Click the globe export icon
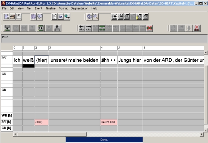Viewport: 208px width, 143px height. pos(67,17)
